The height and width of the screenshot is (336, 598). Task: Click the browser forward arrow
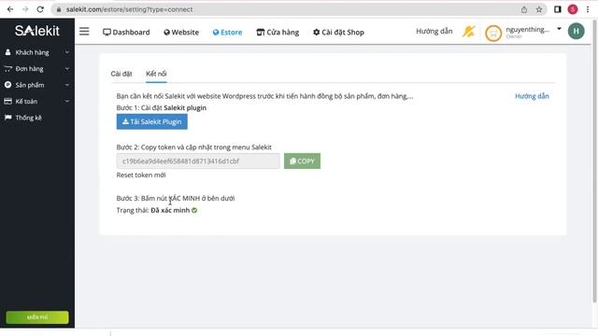[x=25, y=9]
